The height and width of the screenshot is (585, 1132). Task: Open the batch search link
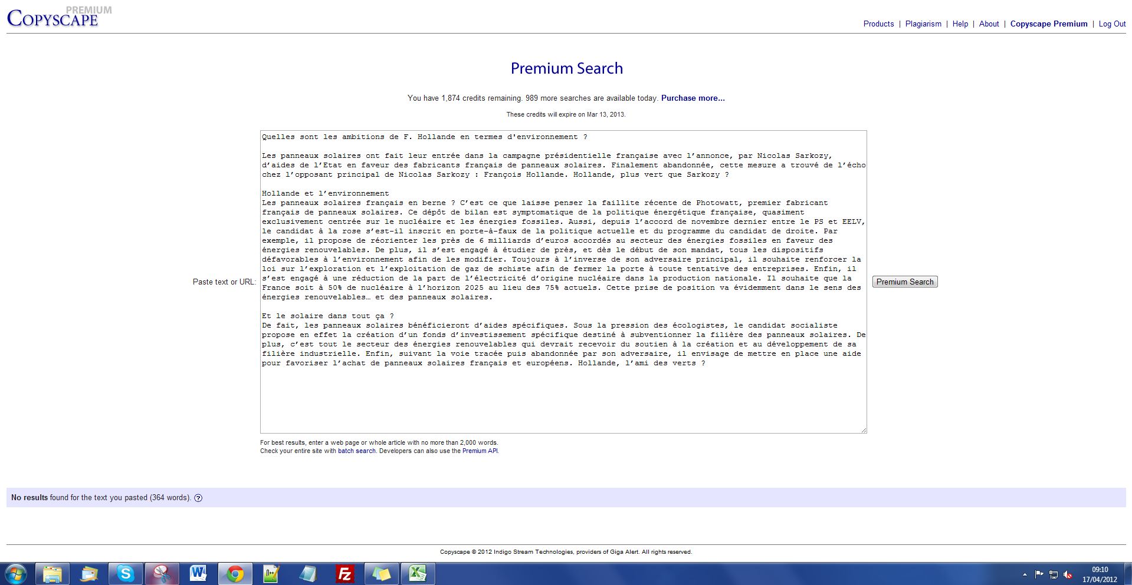(x=356, y=451)
